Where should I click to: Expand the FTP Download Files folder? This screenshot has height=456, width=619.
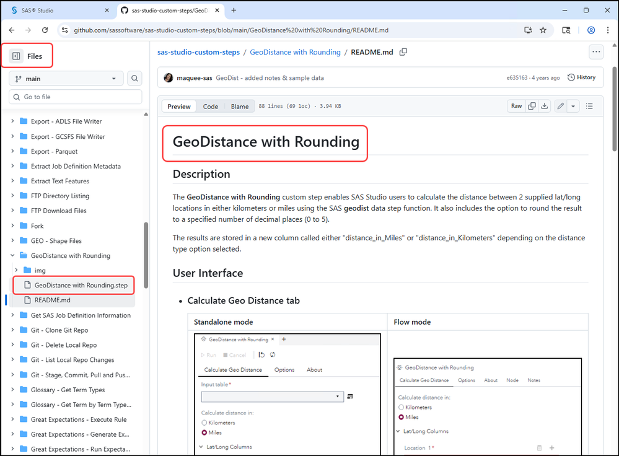tap(12, 211)
